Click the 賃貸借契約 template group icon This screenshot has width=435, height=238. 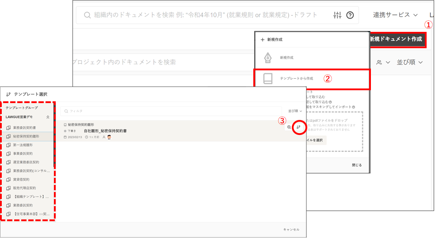click(x=8, y=180)
